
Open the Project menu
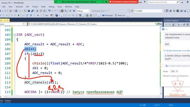35,7
